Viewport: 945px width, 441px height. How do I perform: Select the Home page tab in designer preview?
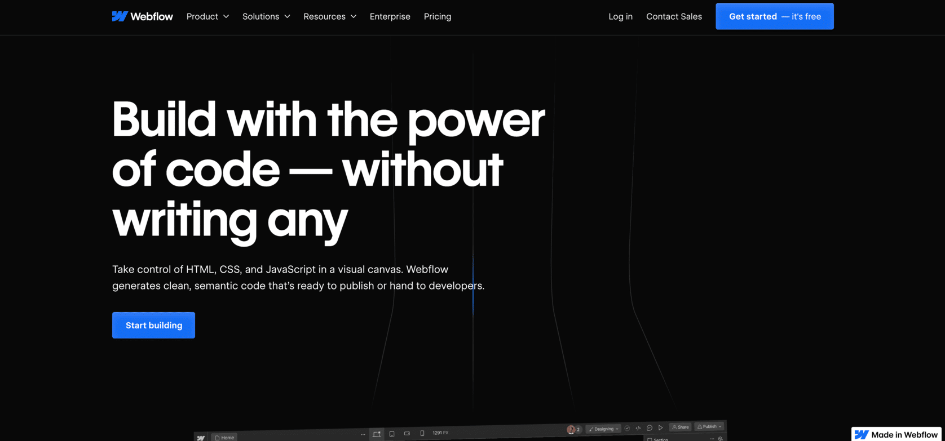click(x=224, y=438)
